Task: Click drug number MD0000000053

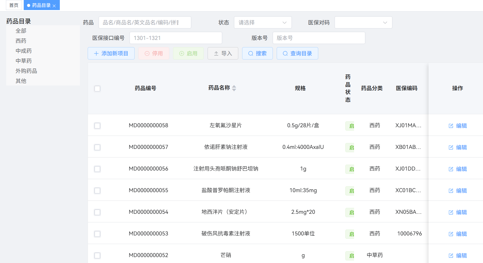Action: 149,234
